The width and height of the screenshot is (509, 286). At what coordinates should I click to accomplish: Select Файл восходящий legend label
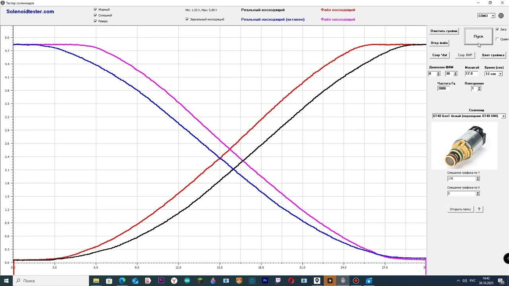point(338,10)
